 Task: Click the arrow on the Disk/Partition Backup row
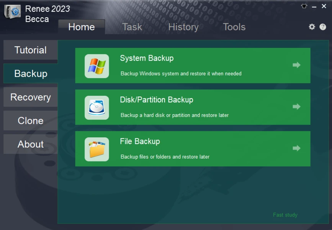click(296, 107)
